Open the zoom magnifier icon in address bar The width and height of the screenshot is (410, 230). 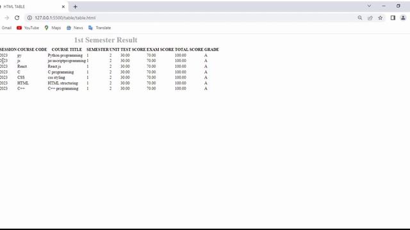[x=360, y=18]
